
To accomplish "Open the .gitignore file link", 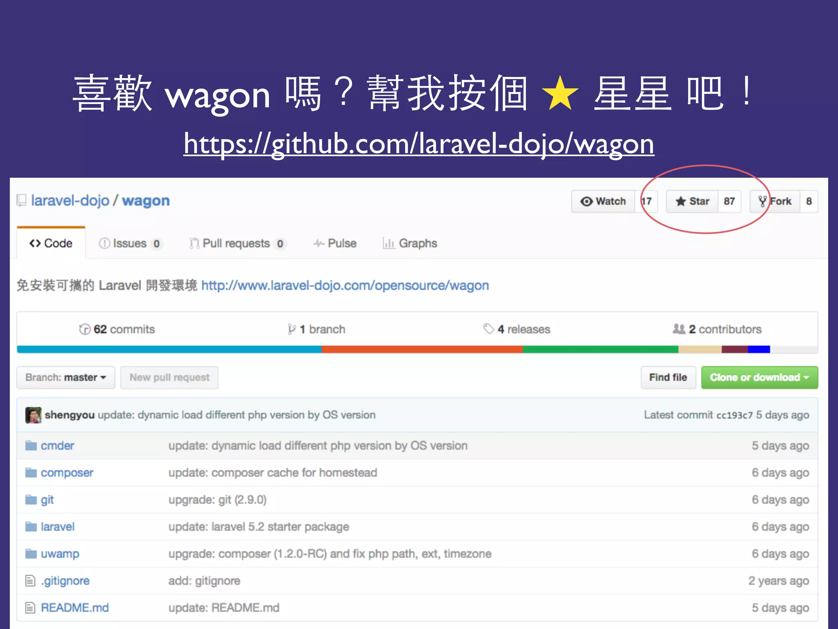I will coord(65,581).
